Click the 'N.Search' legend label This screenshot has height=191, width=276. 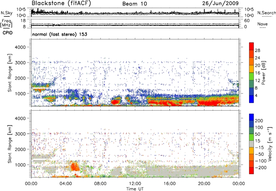click(x=266, y=13)
